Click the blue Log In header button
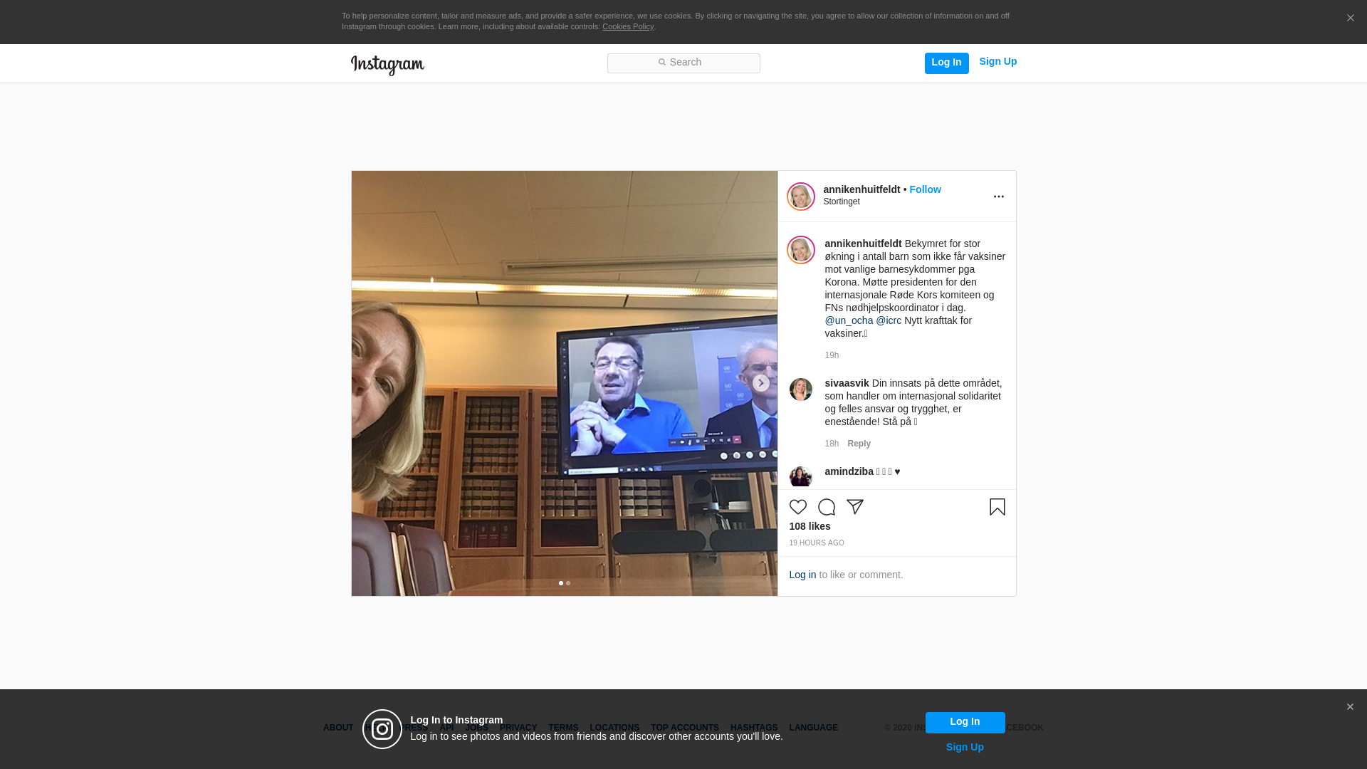 (x=946, y=63)
